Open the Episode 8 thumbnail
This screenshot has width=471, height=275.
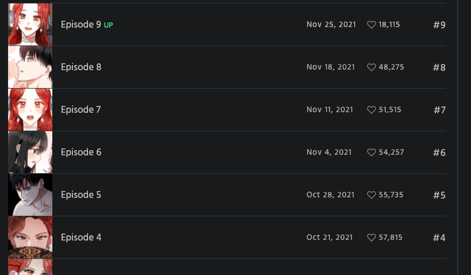coord(30,67)
